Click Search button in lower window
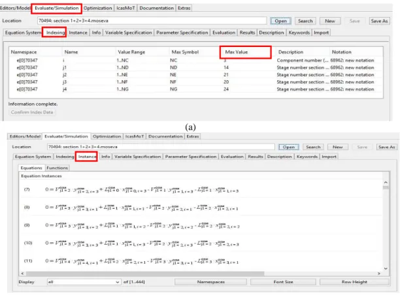The image size is (400, 295). tap(313, 147)
